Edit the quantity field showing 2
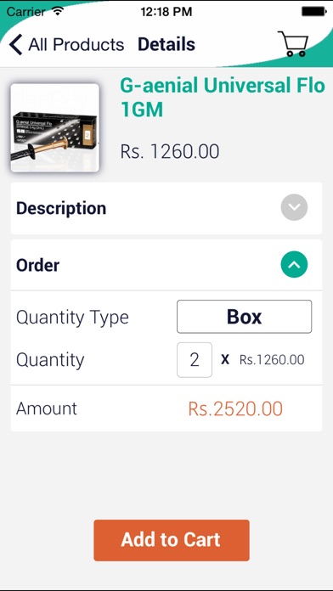 195,359
